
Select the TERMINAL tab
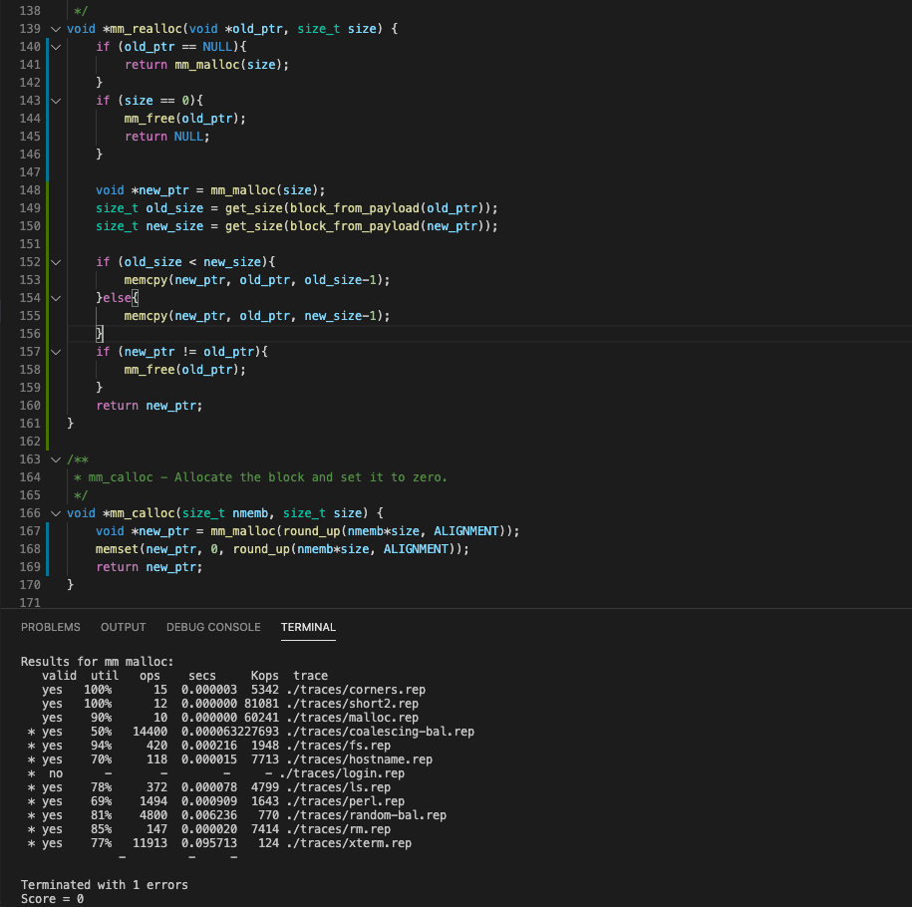(x=308, y=627)
